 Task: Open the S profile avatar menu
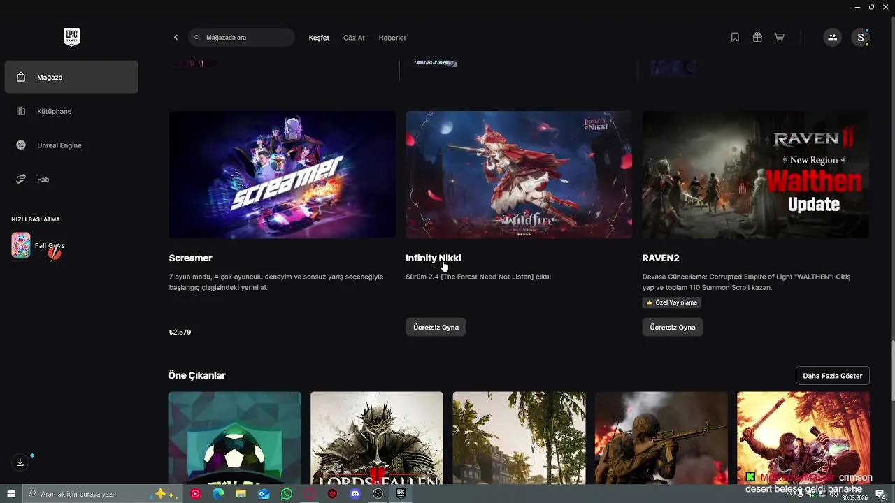pyautogui.click(x=861, y=38)
